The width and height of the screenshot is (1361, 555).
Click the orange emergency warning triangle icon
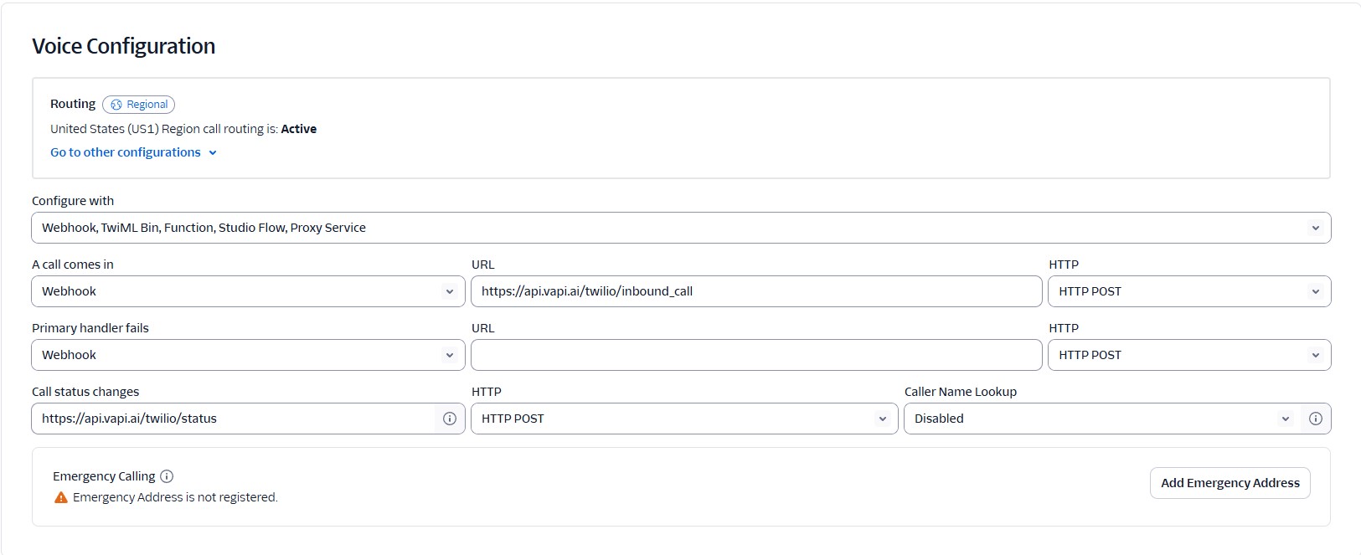click(61, 497)
